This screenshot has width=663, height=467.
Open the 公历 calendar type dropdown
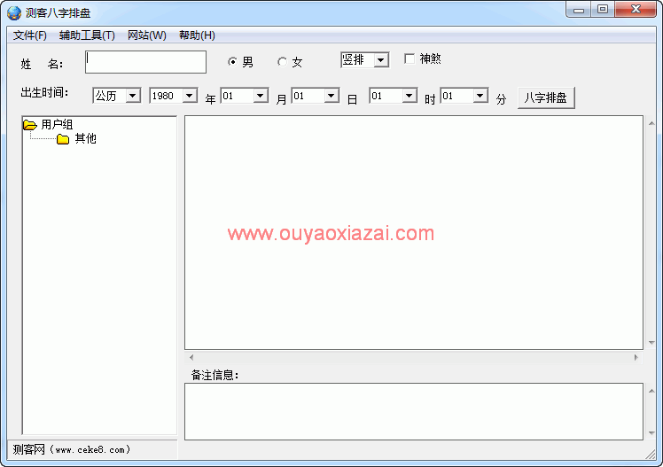coord(133,96)
